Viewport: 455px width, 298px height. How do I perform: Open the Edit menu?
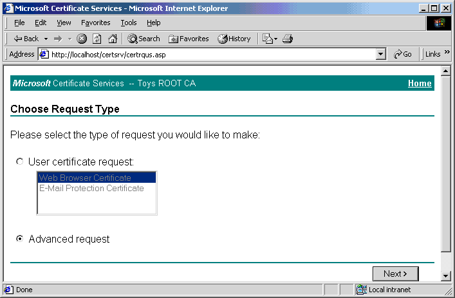click(41, 23)
